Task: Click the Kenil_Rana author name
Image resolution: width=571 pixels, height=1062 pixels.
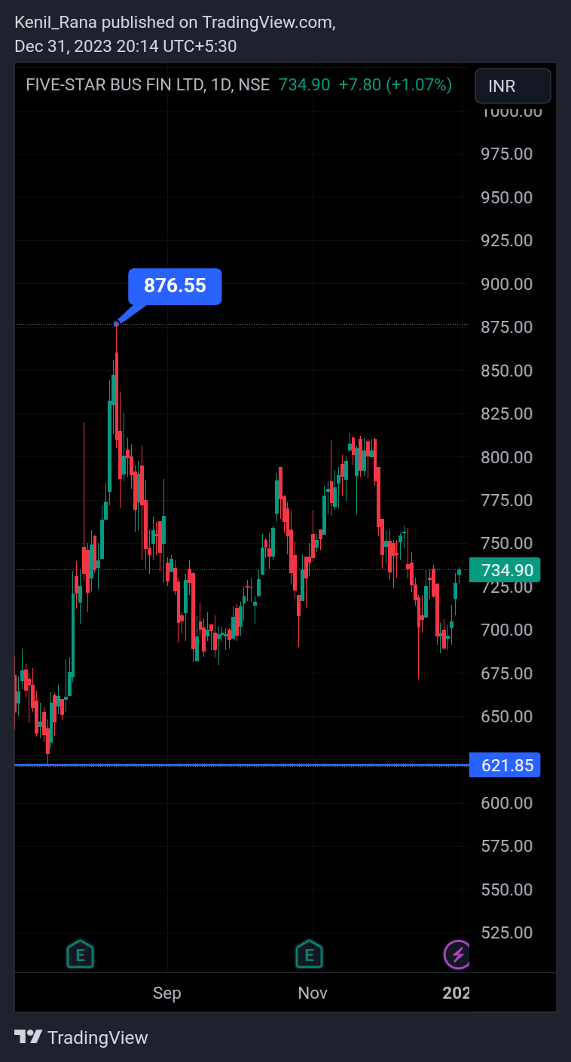Action: 54,23
